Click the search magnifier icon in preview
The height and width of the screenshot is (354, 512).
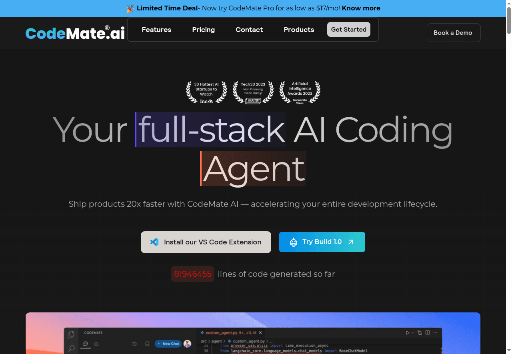point(71,348)
